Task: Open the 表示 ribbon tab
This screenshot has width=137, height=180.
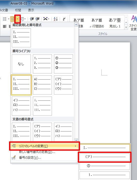Action: click(x=31, y=10)
